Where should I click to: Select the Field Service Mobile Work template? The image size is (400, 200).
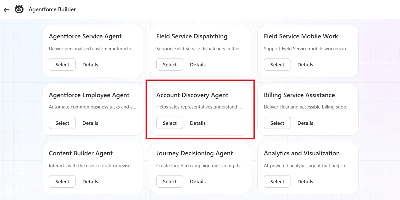[x=277, y=65]
